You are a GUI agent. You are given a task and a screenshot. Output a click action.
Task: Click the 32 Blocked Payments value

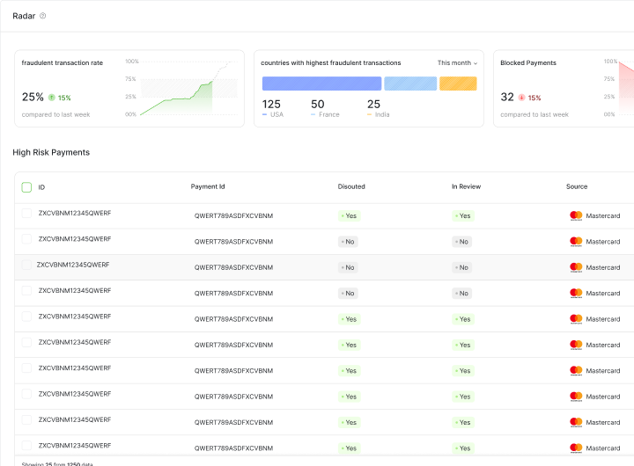(x=507, y=97)
